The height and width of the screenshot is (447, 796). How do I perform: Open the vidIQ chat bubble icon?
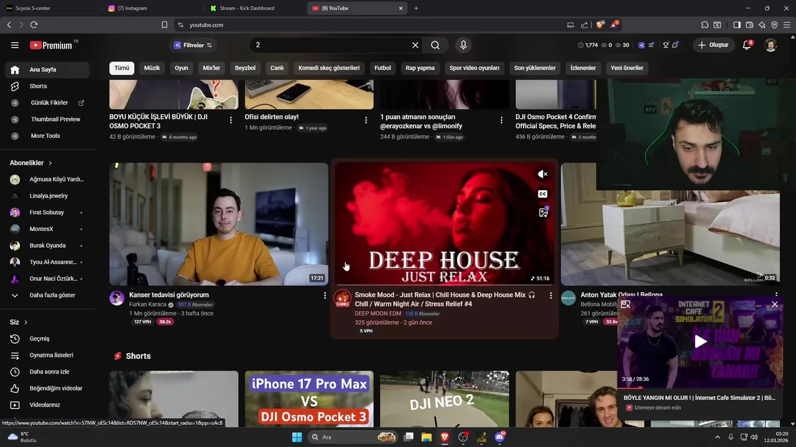click(675, 45)
